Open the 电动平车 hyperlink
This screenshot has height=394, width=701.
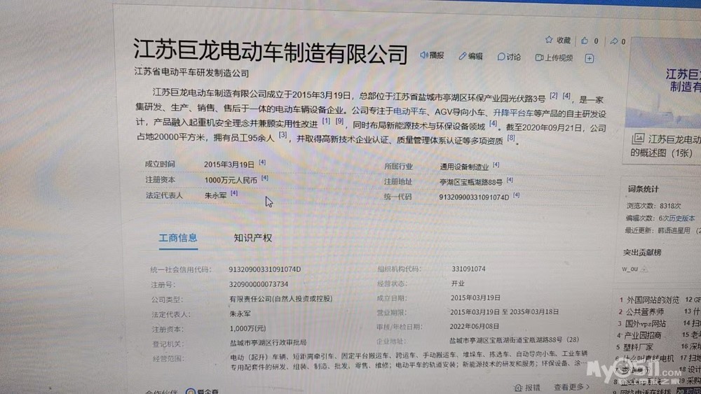point(409,111)
